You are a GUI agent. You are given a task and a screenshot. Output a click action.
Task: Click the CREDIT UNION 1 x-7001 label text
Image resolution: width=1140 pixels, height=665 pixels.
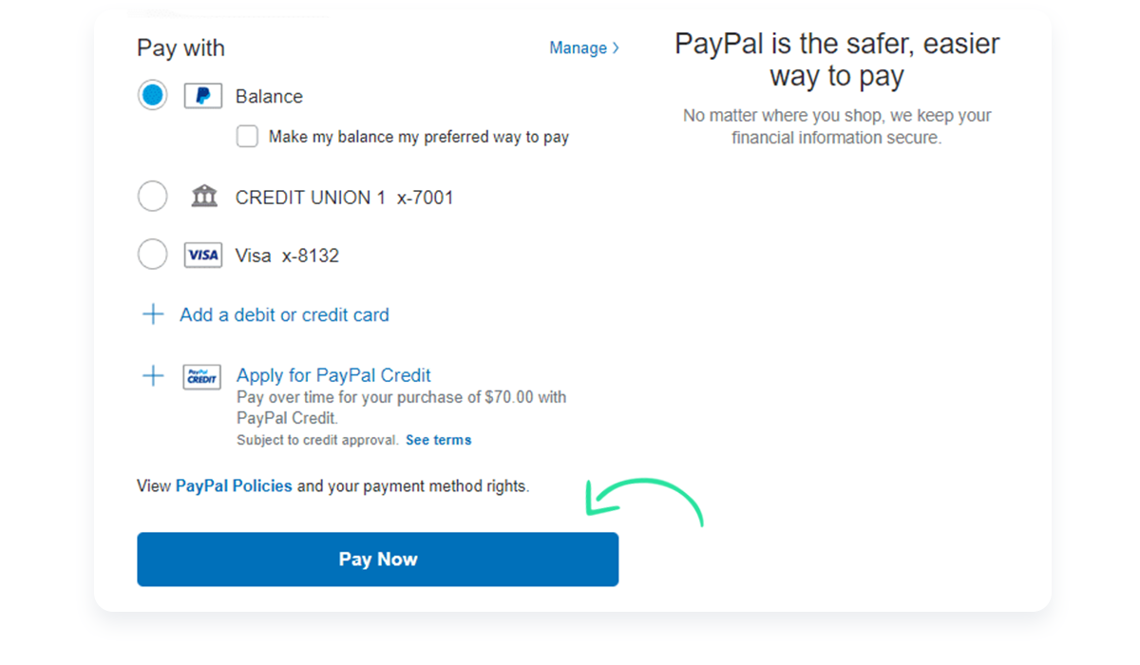[345, 198]
